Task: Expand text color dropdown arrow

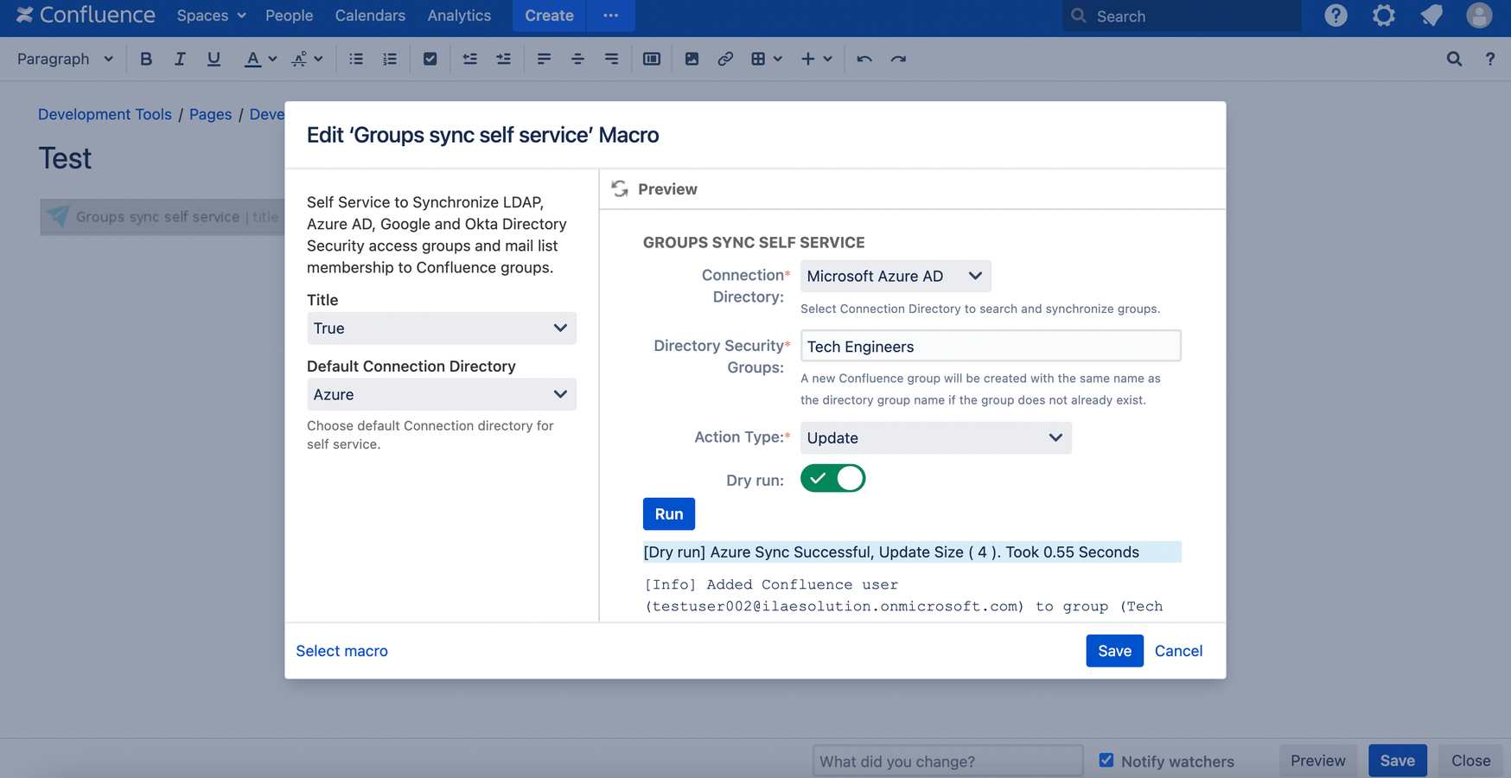Action: (x=272, y=59)
